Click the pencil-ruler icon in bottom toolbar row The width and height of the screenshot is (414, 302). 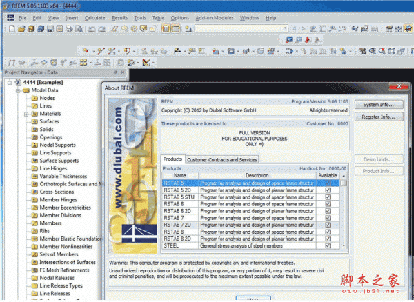[146, 63]
